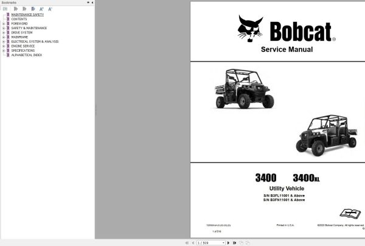Click the Printed in U.S.A. text
365x246 pixels.
coord(285,225)
